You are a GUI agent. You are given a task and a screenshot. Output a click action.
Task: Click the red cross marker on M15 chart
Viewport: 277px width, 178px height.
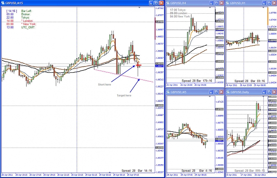pos(138,65)
